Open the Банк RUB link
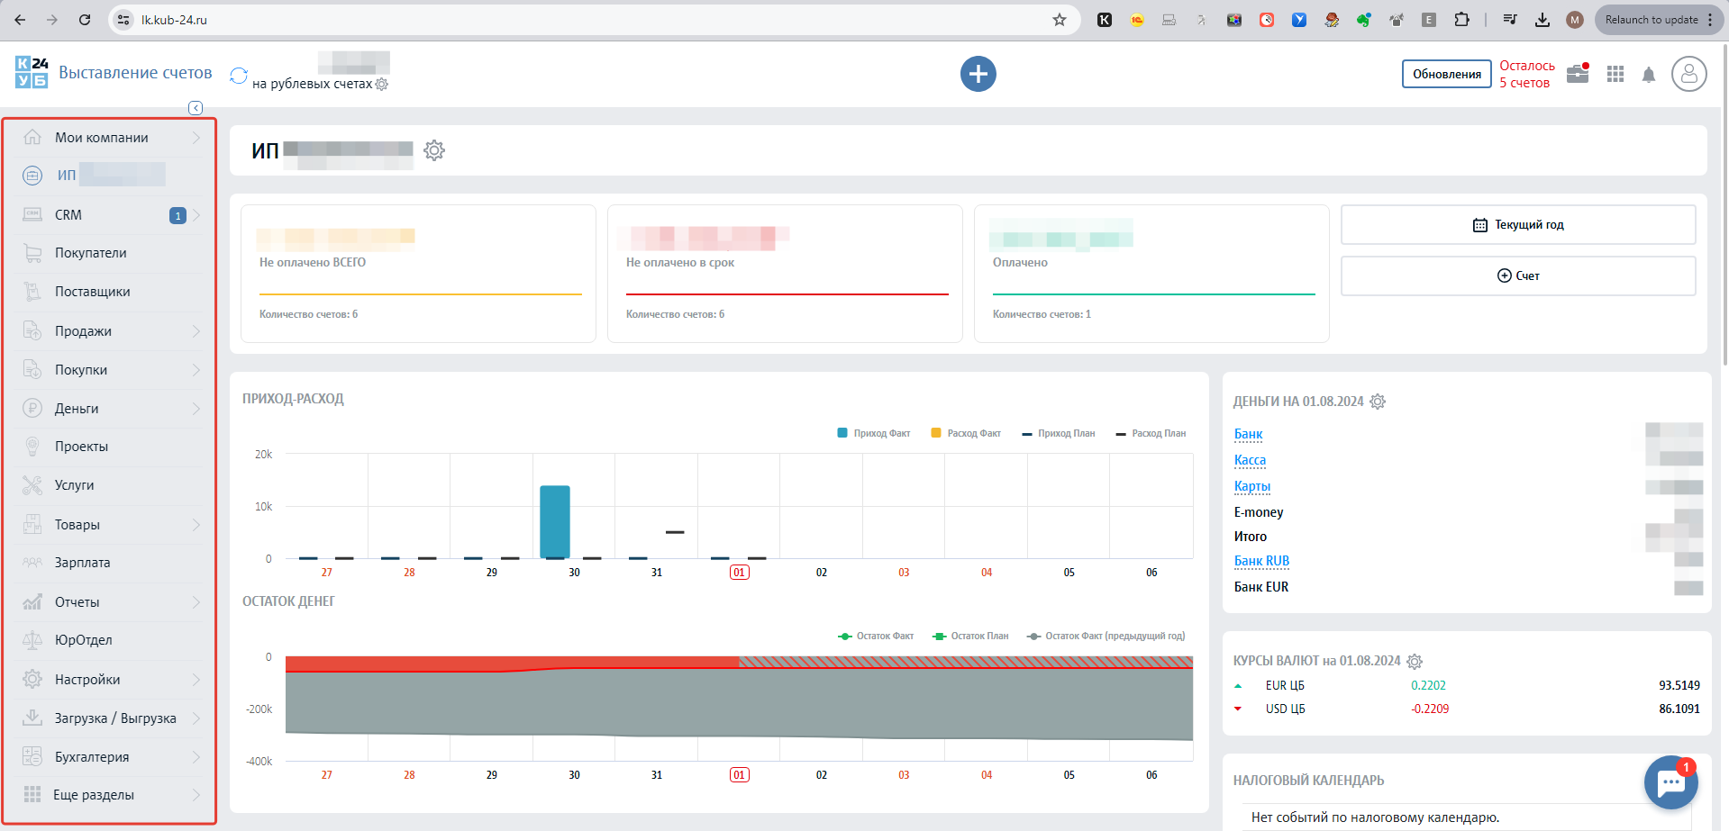 tap(1261, 561)
